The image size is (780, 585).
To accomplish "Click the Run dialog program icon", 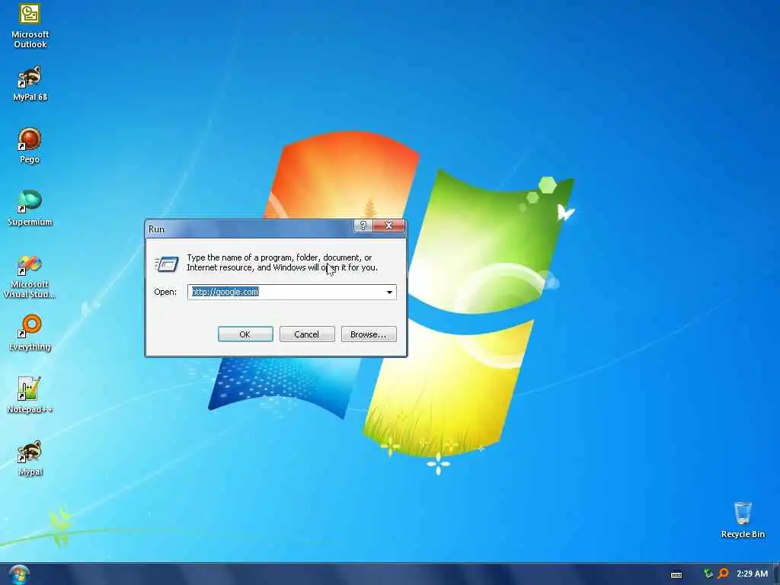I will [167, 264].
